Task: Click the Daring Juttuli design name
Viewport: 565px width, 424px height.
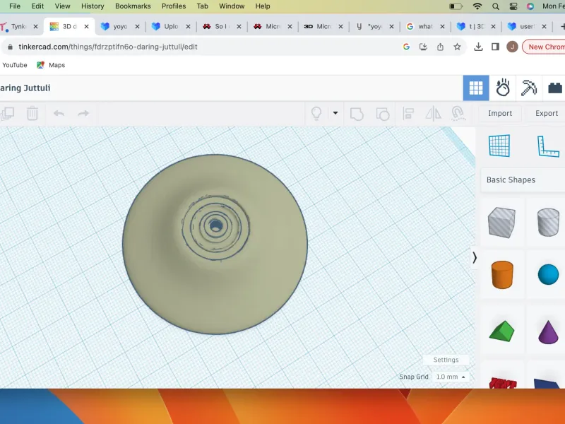Action: pos(25,88)
